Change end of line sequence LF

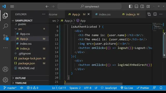tap(96, 88)
